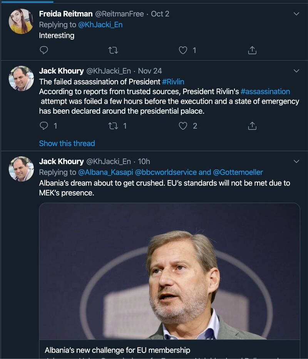308x359 pixels.
Task: Retweet the Rivlin assassination tweet
Action: coord(113,126)
